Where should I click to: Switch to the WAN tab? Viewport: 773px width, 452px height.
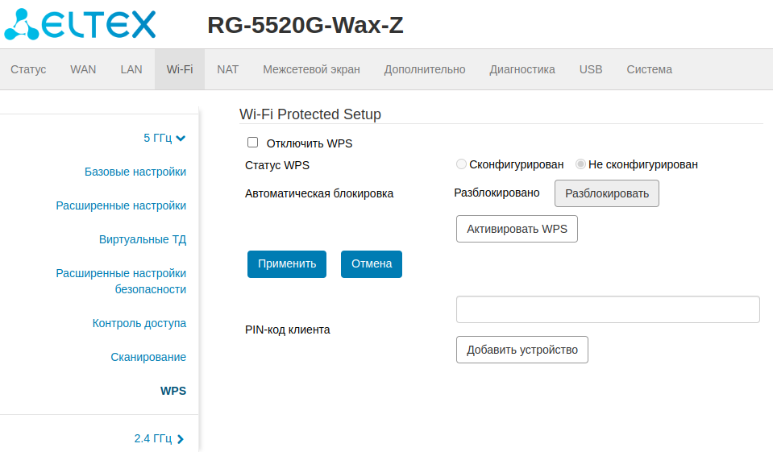point(83,69)
